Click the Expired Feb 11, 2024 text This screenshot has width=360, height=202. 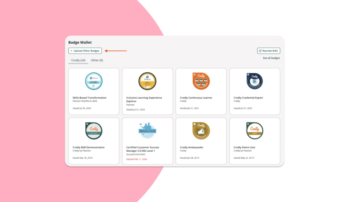tap(136, 159)
